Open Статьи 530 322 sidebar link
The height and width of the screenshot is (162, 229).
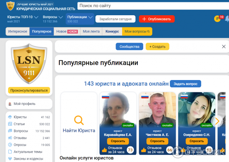(29, 124)
